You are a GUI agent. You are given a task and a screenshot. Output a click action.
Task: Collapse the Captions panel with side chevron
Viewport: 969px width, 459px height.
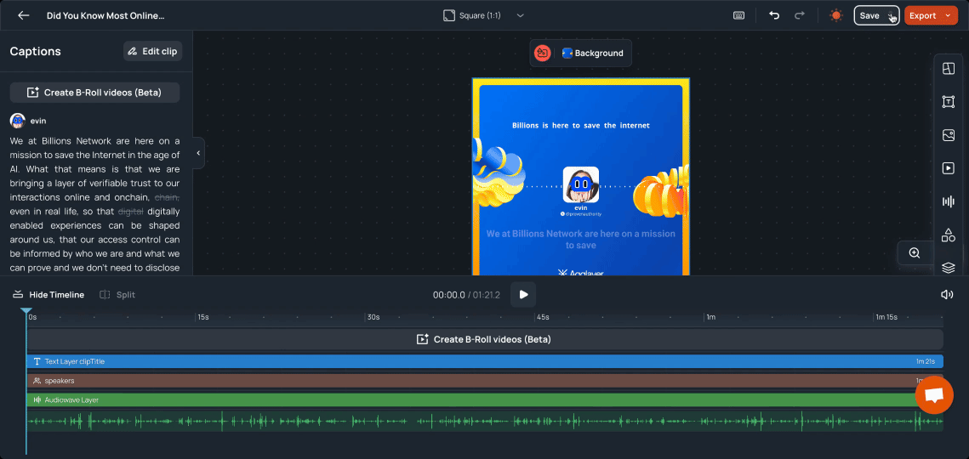[x=198, y=153]
